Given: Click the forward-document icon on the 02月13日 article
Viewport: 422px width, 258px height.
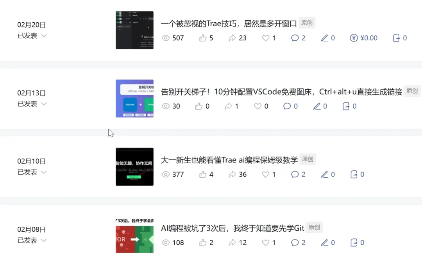Looking at the screenshot, I should click(x=346, y=106).
